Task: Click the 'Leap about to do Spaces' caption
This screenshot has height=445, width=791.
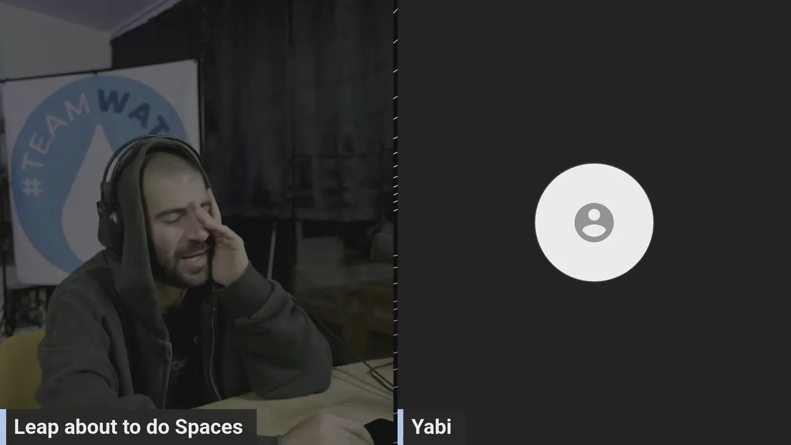Action: [x=129, y=427]
